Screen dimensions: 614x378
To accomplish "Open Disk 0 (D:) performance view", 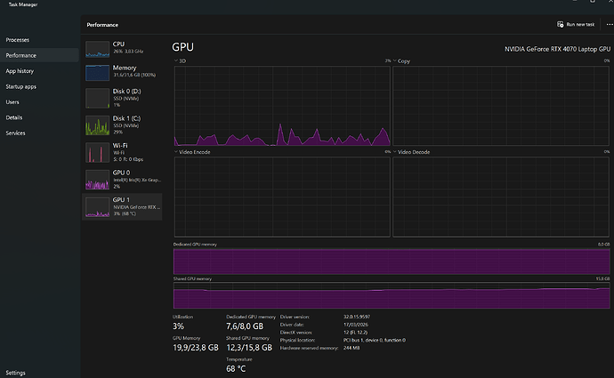I will pos(96,98).
